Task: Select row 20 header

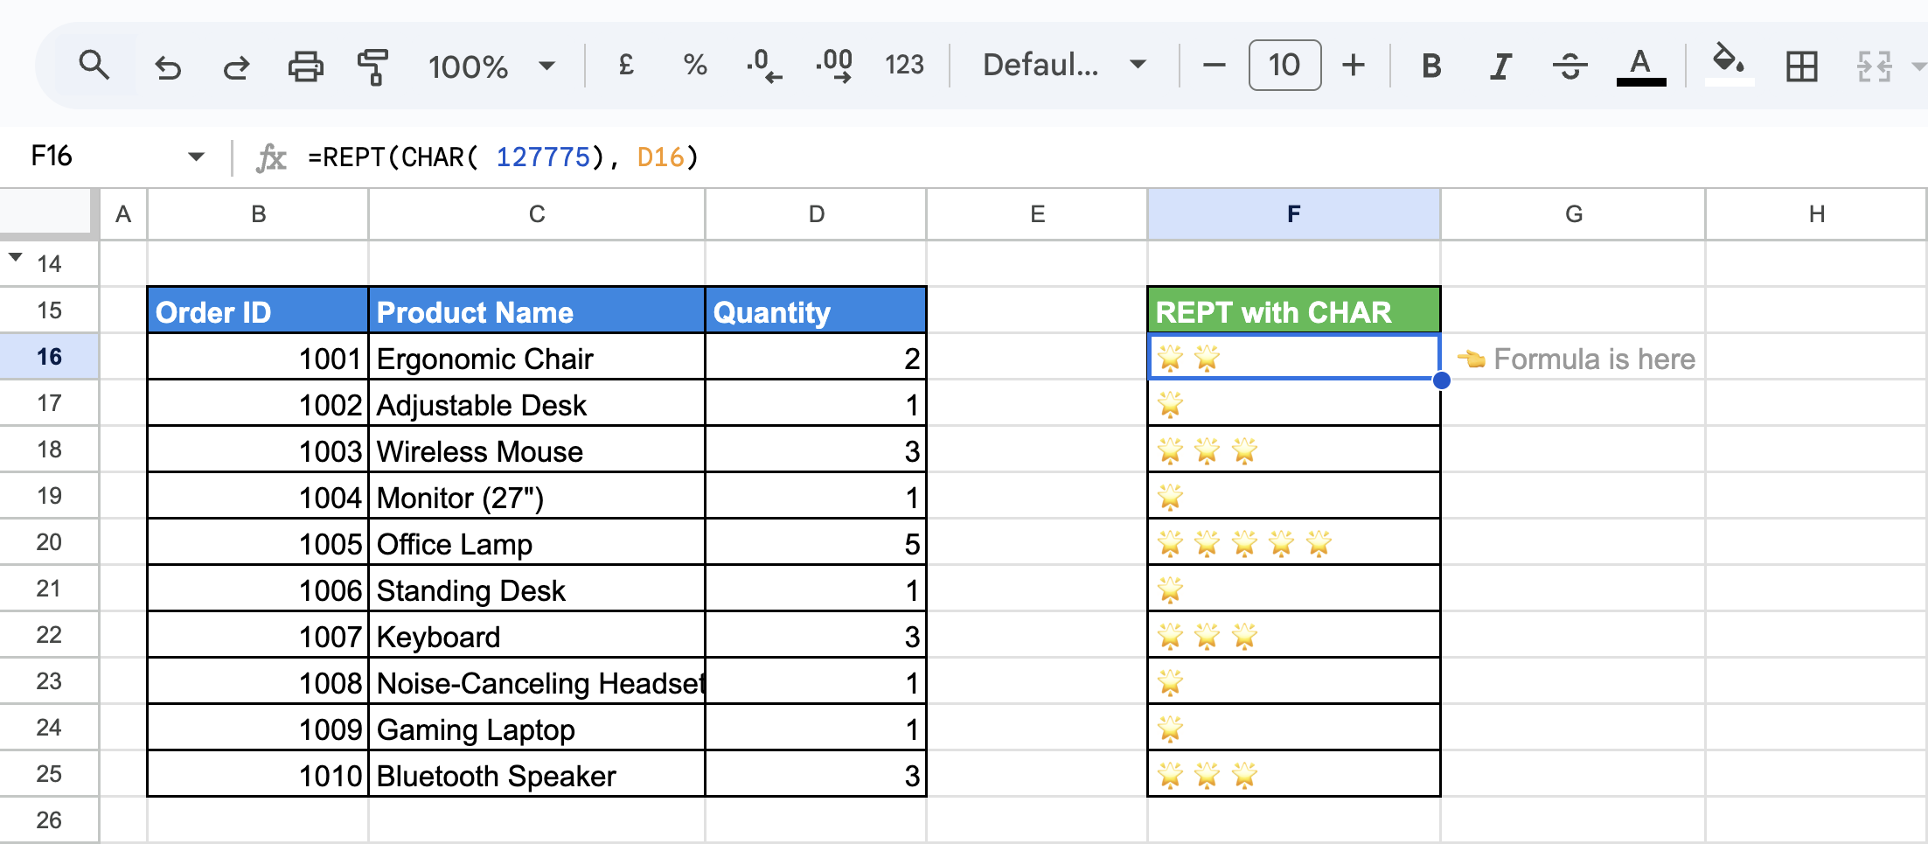Action: coord(49,542)
